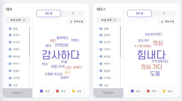This screenshot has height=101, width=182.
Task: Select 워드 맵 tab in 테조스 card
Action: pos(139,14)
